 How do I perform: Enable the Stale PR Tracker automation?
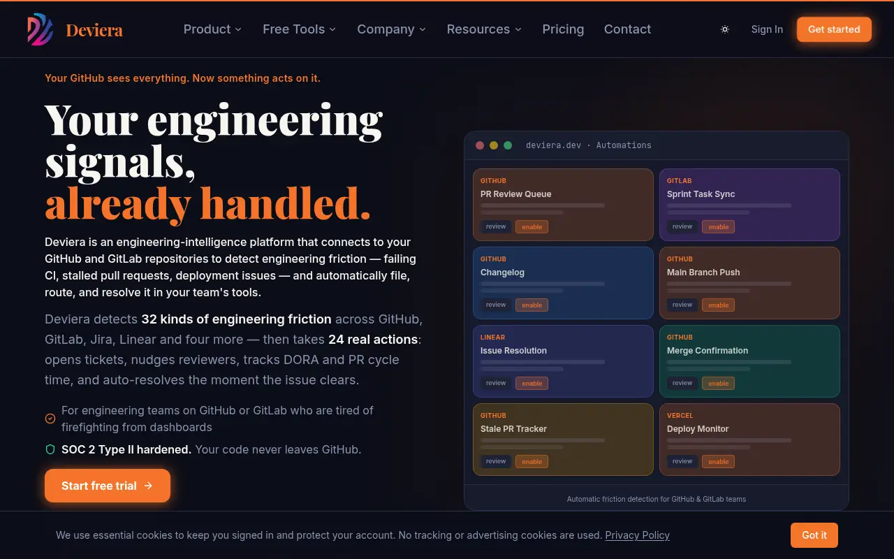[x=532, y=461]
